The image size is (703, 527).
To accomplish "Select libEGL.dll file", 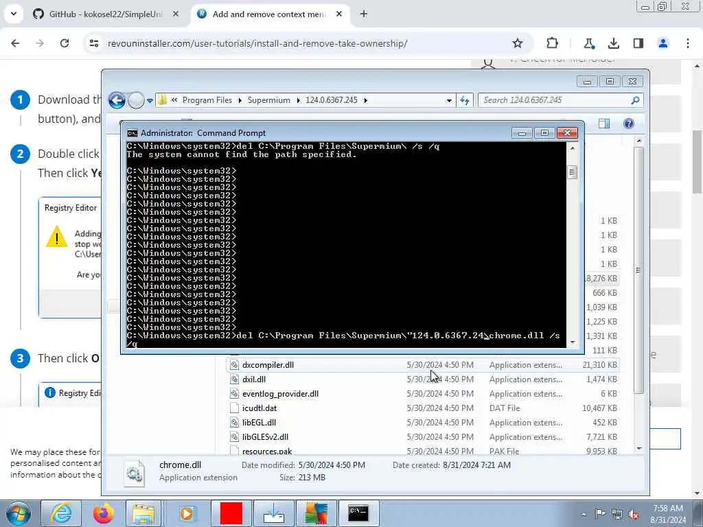I will tap(423, 422).
